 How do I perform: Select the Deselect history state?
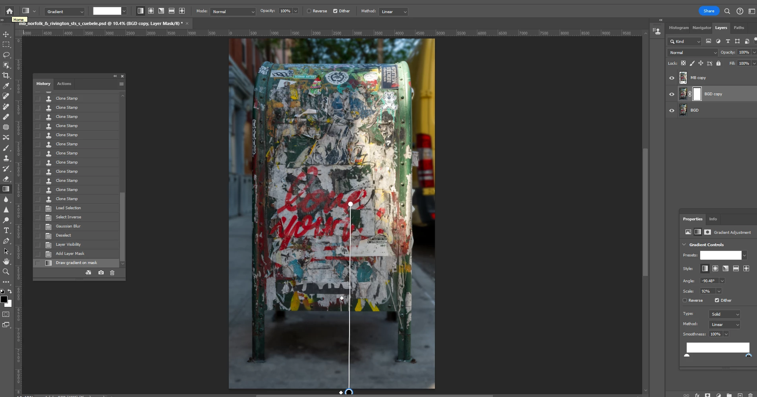(76, 235)
